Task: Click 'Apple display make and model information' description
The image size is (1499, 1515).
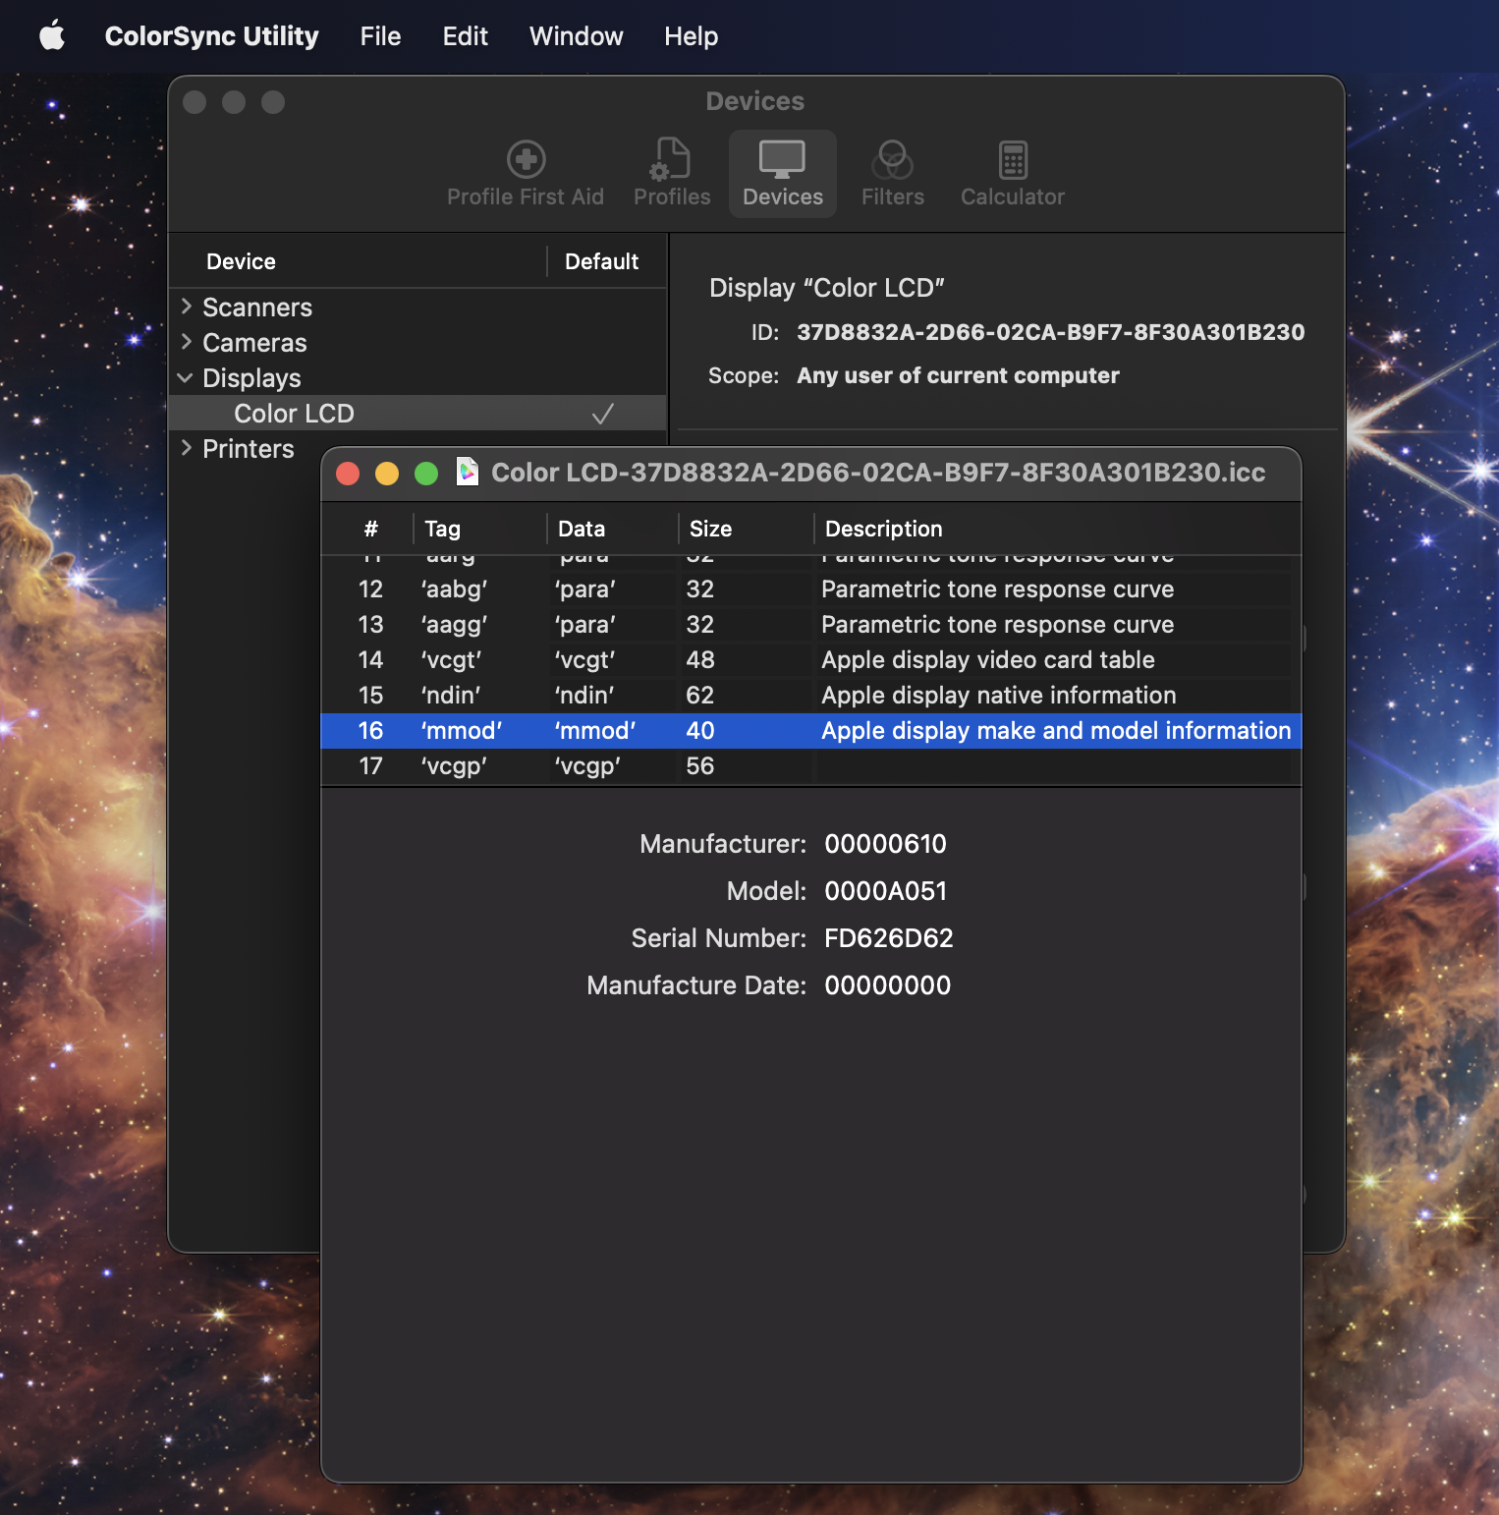Action: [1056, 730]
